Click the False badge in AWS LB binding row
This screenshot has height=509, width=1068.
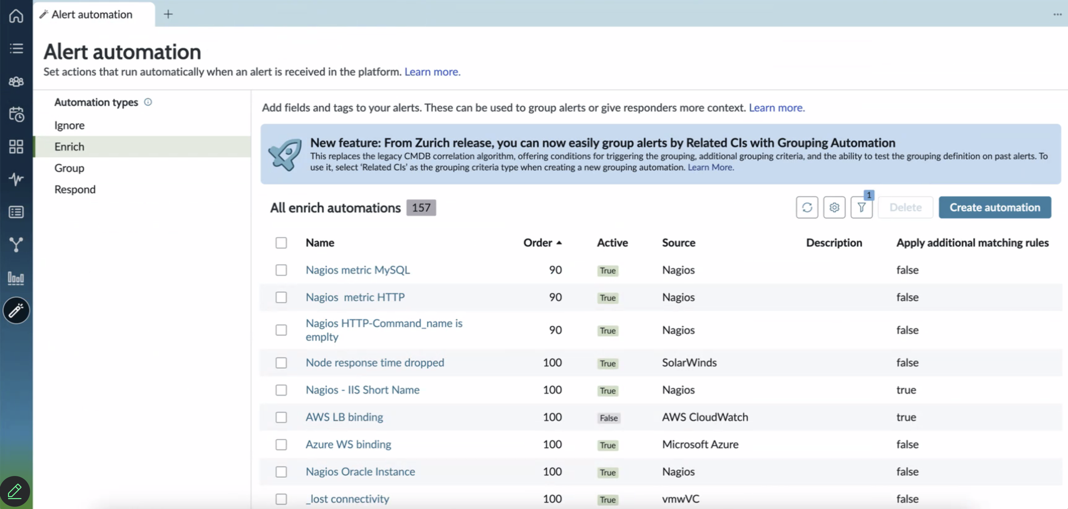[609, 418]
